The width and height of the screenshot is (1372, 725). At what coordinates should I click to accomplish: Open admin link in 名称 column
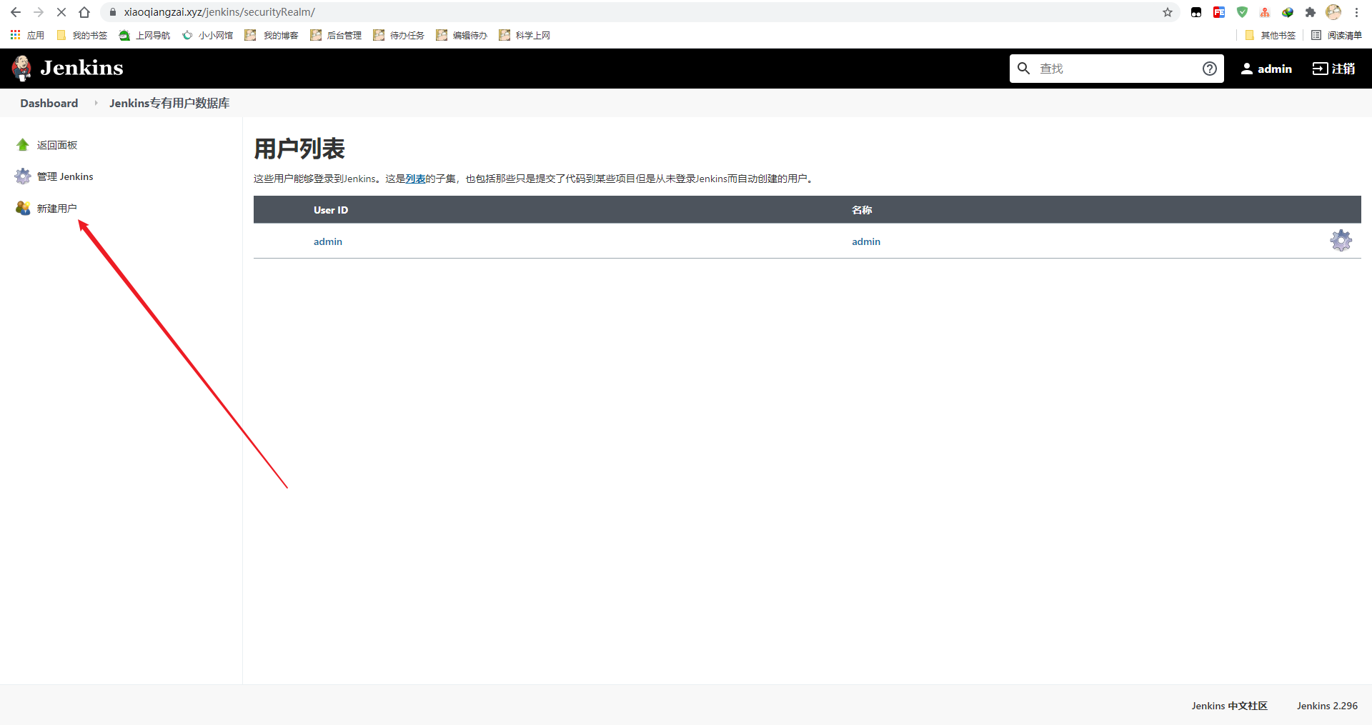pyautogui.click(x=866, y=241)
